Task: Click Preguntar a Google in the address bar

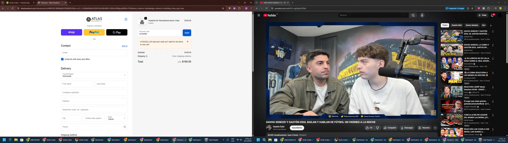Action: (455, 8)
